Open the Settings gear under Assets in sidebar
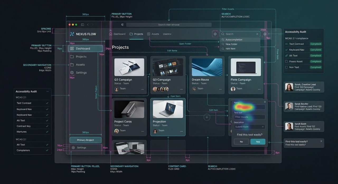Viewport: 338px width, 184px height. 72,72
